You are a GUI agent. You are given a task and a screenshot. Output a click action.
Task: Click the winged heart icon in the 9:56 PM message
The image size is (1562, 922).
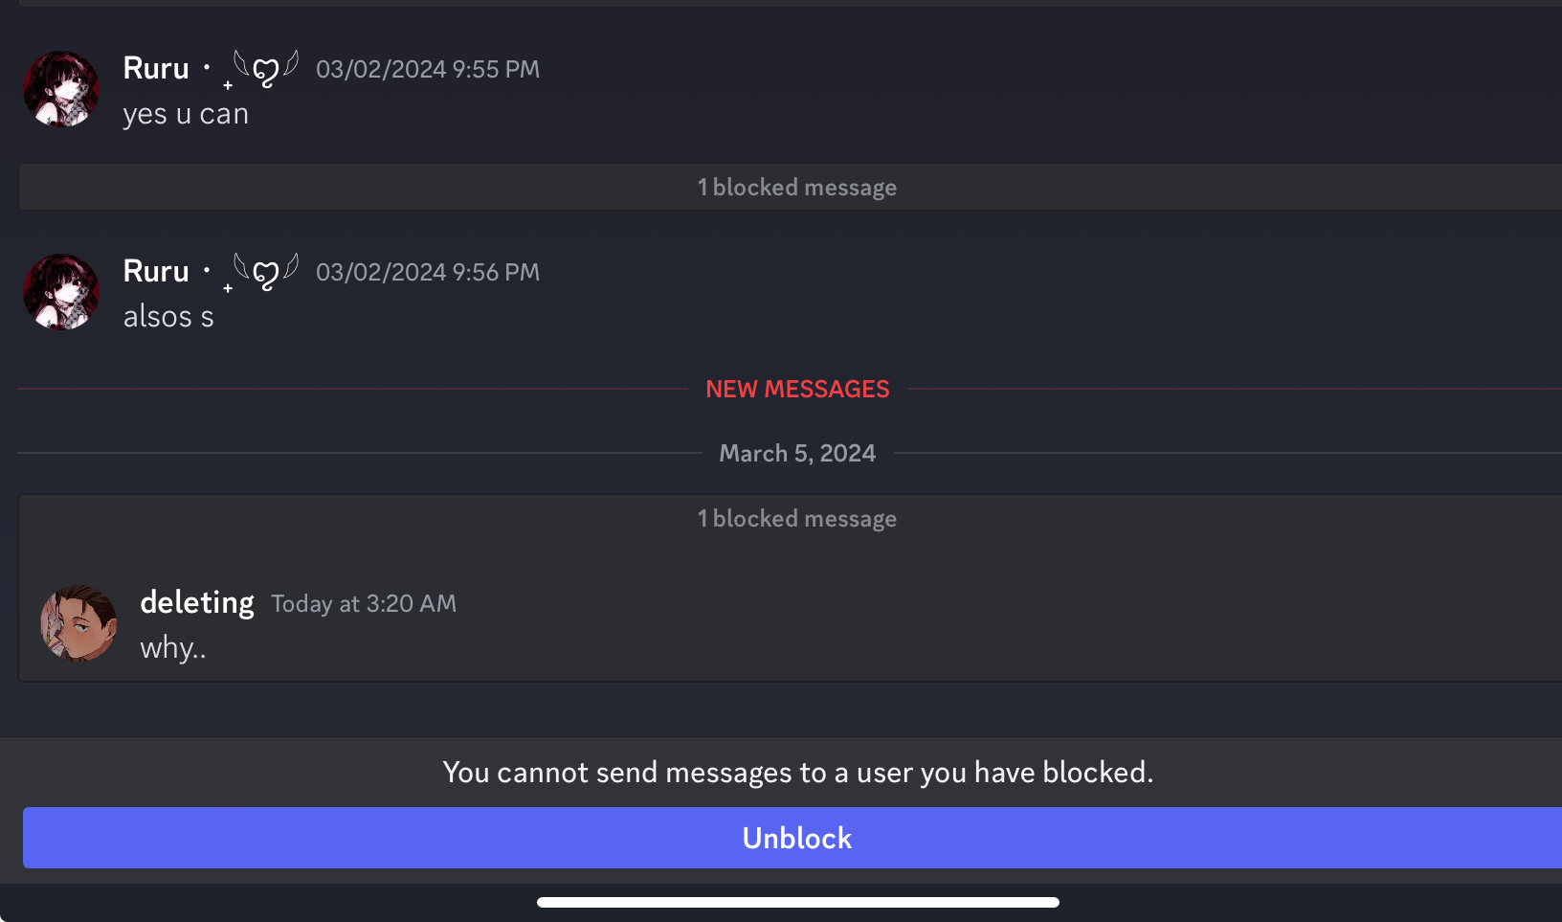pyautogui.click(x=265, y=273)
